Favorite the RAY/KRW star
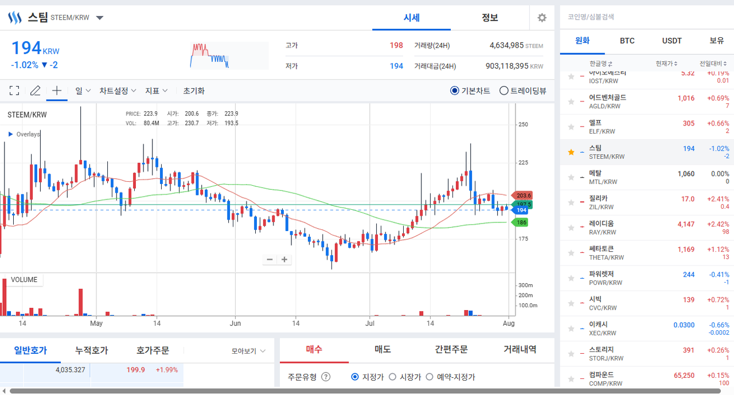The width and height of the screenshot is (734, 395). coord(571,228)
